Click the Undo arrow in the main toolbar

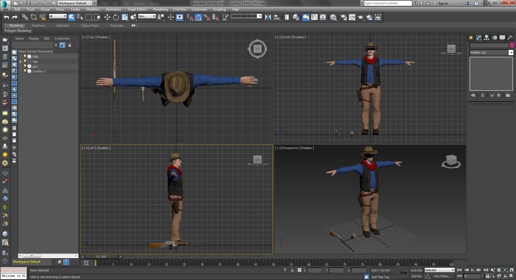[x=6, y=17]
